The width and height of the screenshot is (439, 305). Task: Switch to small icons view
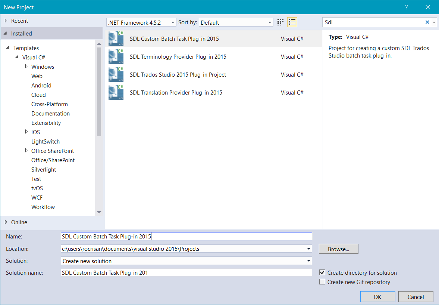click(x=280, y=22)
